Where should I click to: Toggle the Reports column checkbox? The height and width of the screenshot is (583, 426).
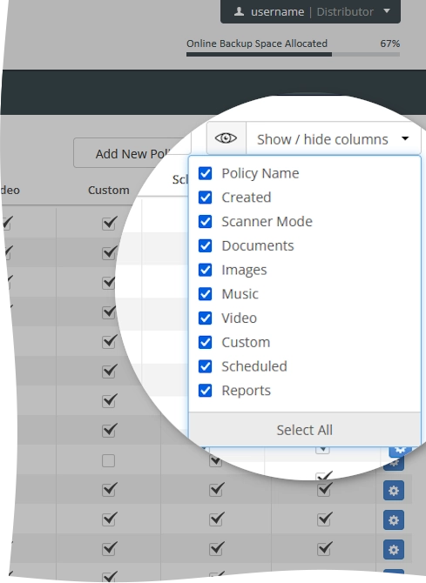(206, 391)
